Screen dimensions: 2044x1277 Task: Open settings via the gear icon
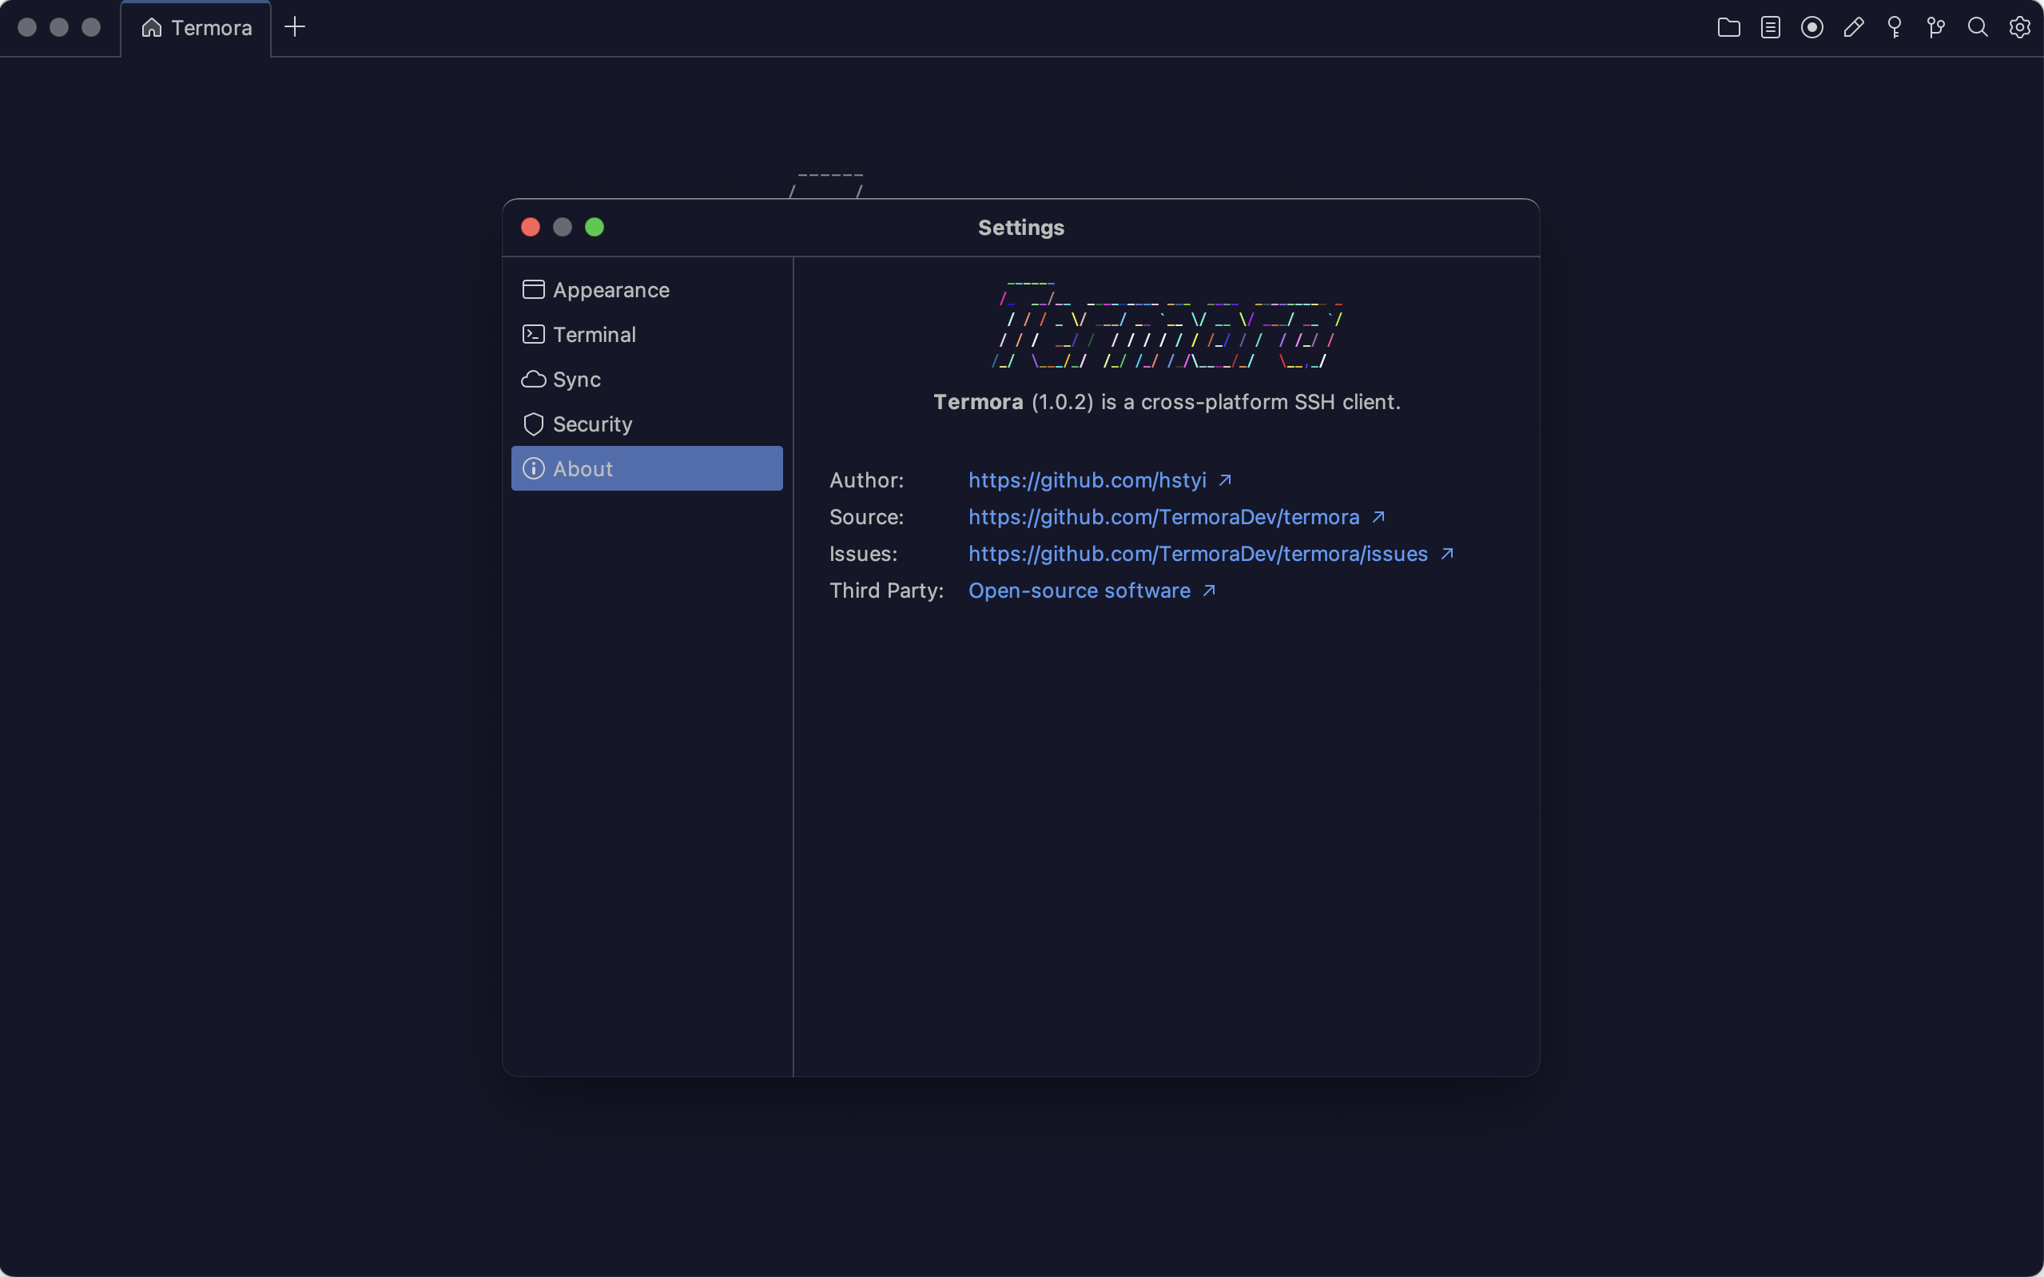tap(2018, 28)
